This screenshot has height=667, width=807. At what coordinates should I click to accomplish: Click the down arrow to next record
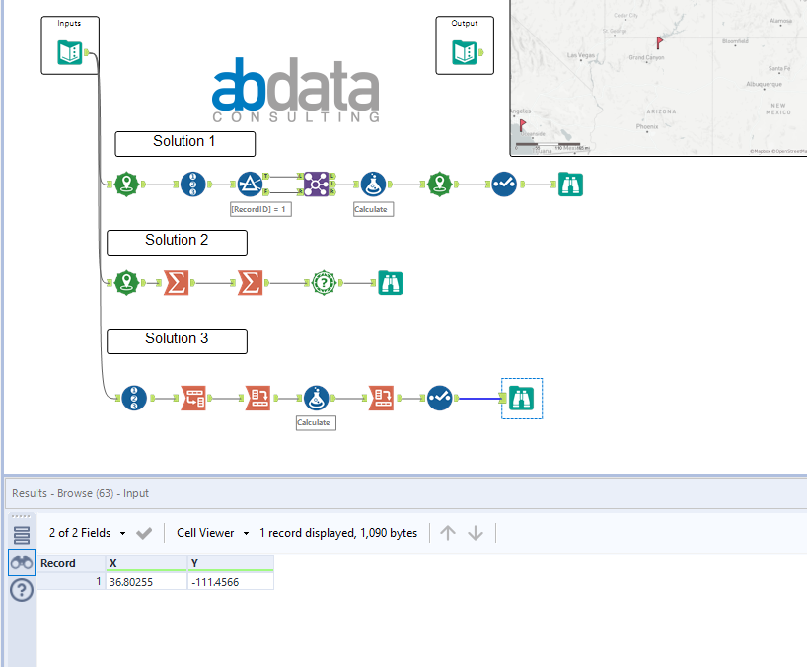point(476,533)
